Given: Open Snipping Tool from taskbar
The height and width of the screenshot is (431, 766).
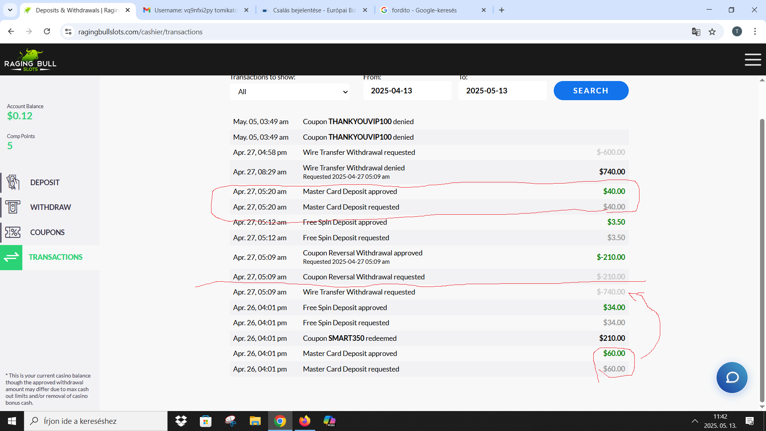Looking at the screenshot, I should (x=231, y=421).
